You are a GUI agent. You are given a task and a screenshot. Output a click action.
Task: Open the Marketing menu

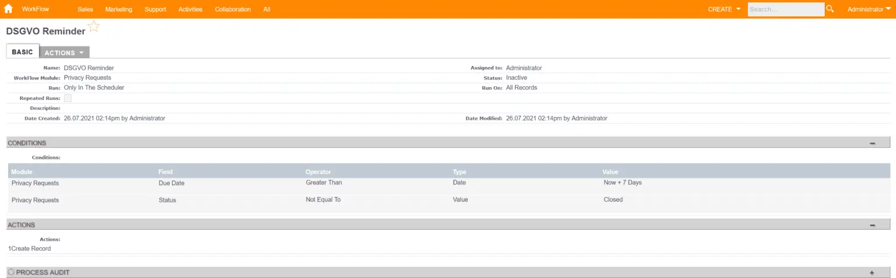[x=119, y=9]
